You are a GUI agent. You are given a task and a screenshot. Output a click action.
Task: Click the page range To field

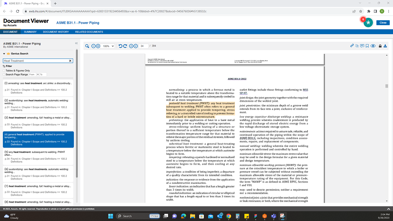pos(43,74)
